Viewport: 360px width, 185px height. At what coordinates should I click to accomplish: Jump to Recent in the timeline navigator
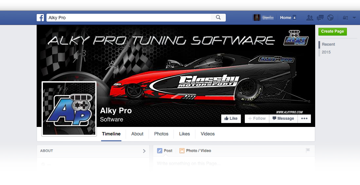(x=328, y=44)
